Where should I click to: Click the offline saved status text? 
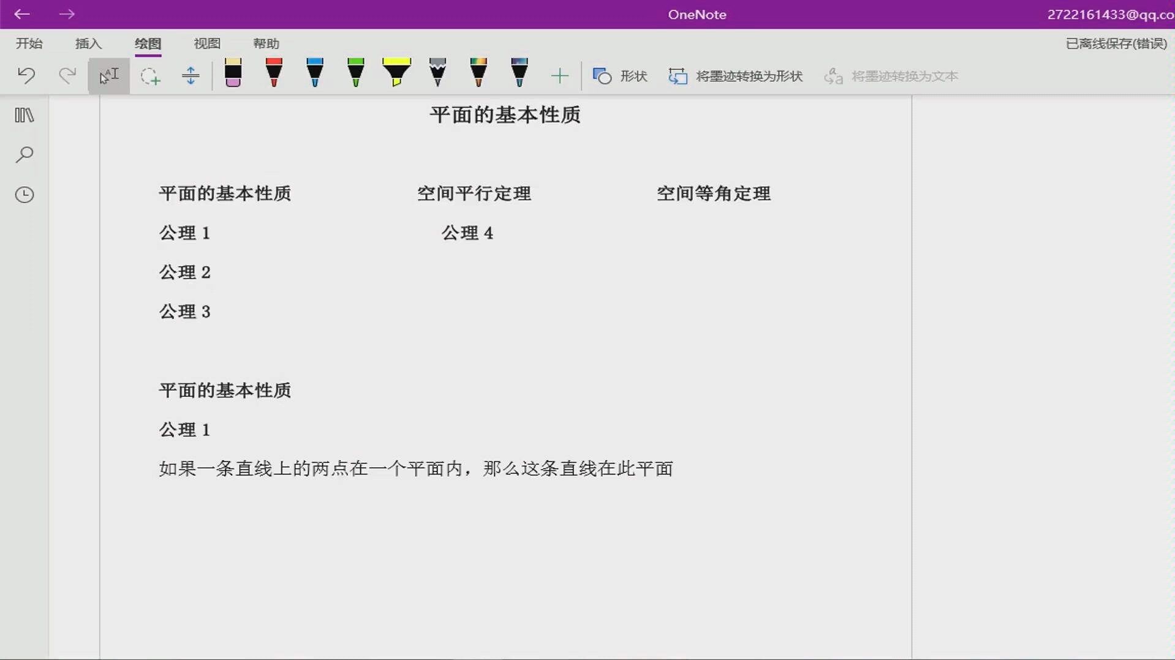click(1116, 43)
